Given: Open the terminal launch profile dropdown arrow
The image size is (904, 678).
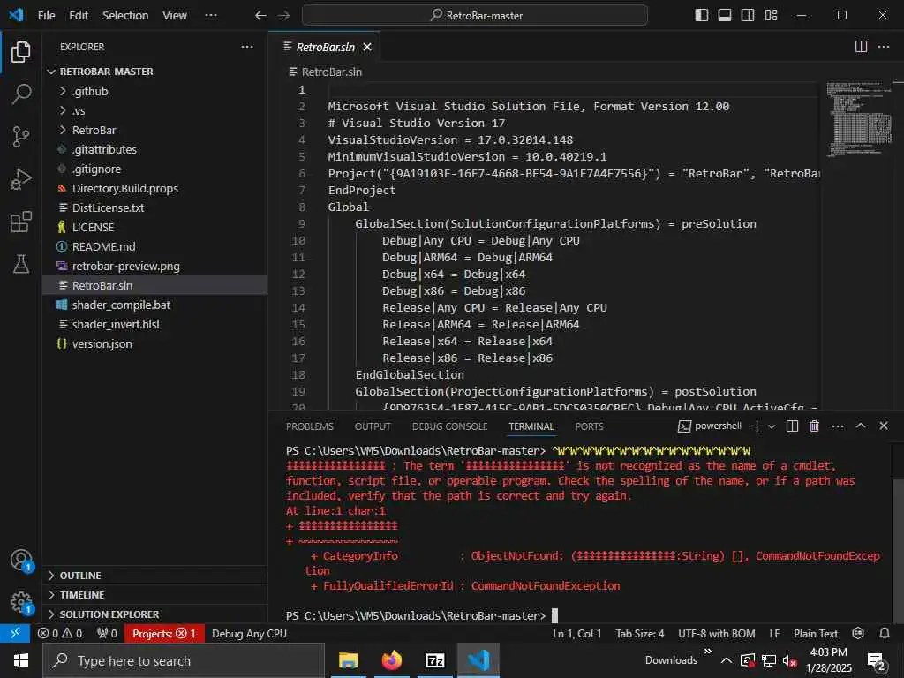Looking at the screenshot, I should [772, 426].
